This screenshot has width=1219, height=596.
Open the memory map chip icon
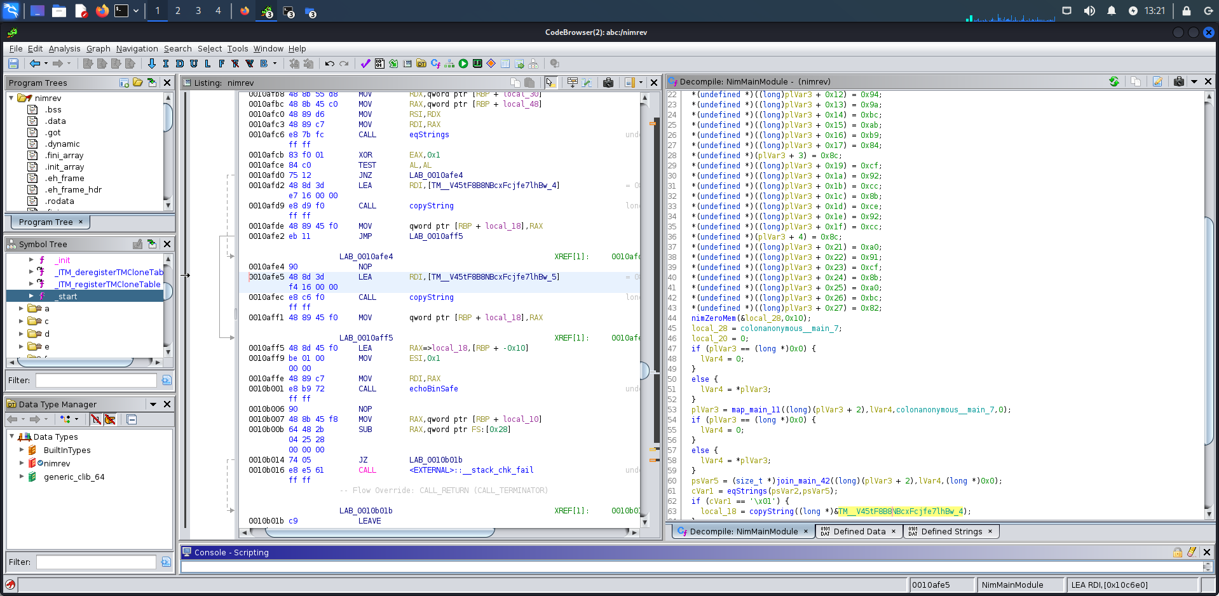(477, 64)
